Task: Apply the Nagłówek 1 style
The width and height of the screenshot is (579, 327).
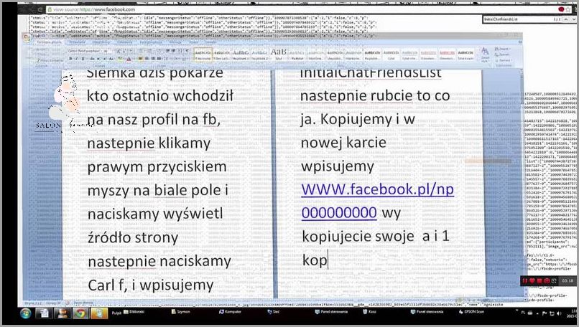Action: click(241, 54)
